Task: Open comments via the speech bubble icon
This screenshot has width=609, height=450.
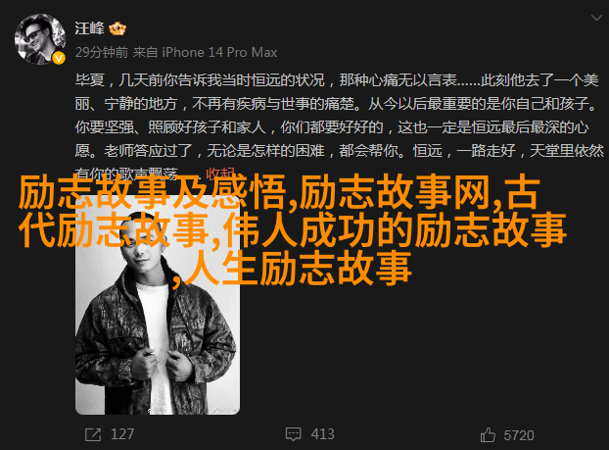Action: (293, 434)
